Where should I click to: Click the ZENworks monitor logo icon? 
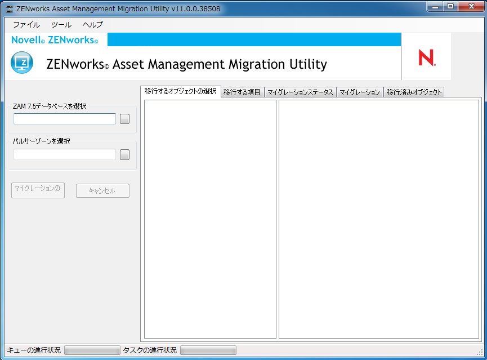22,63
